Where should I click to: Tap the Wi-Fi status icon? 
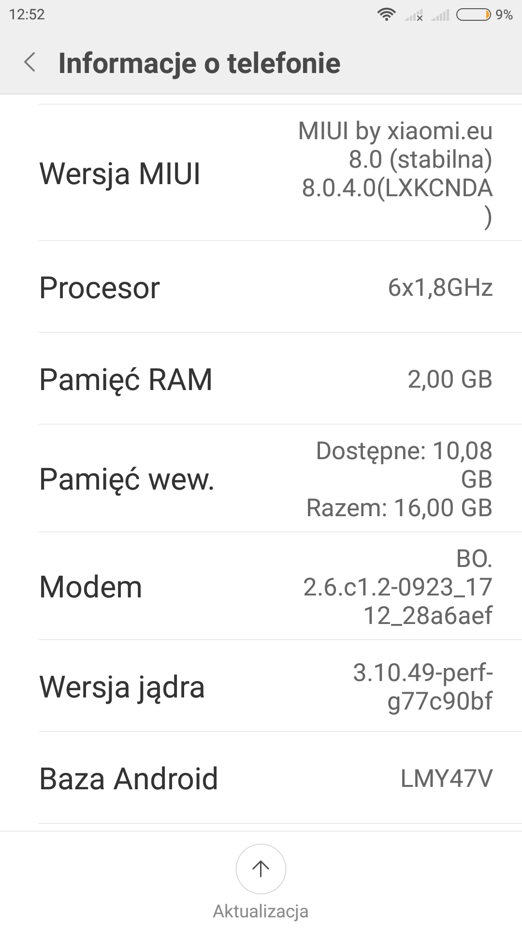click(x=386, y=15)
